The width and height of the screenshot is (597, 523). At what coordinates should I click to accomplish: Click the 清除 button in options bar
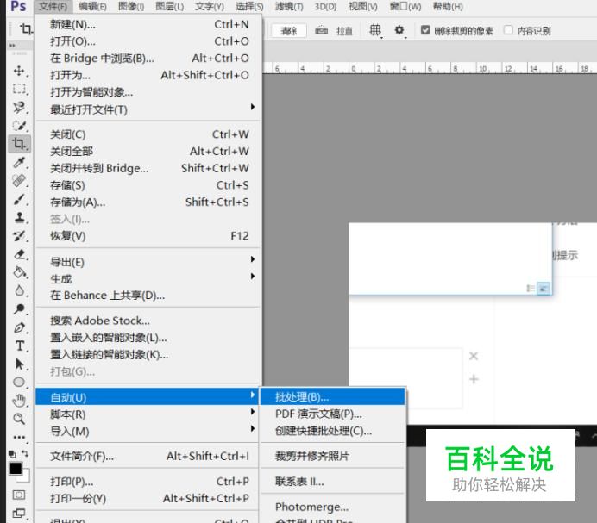click(289, 30)
